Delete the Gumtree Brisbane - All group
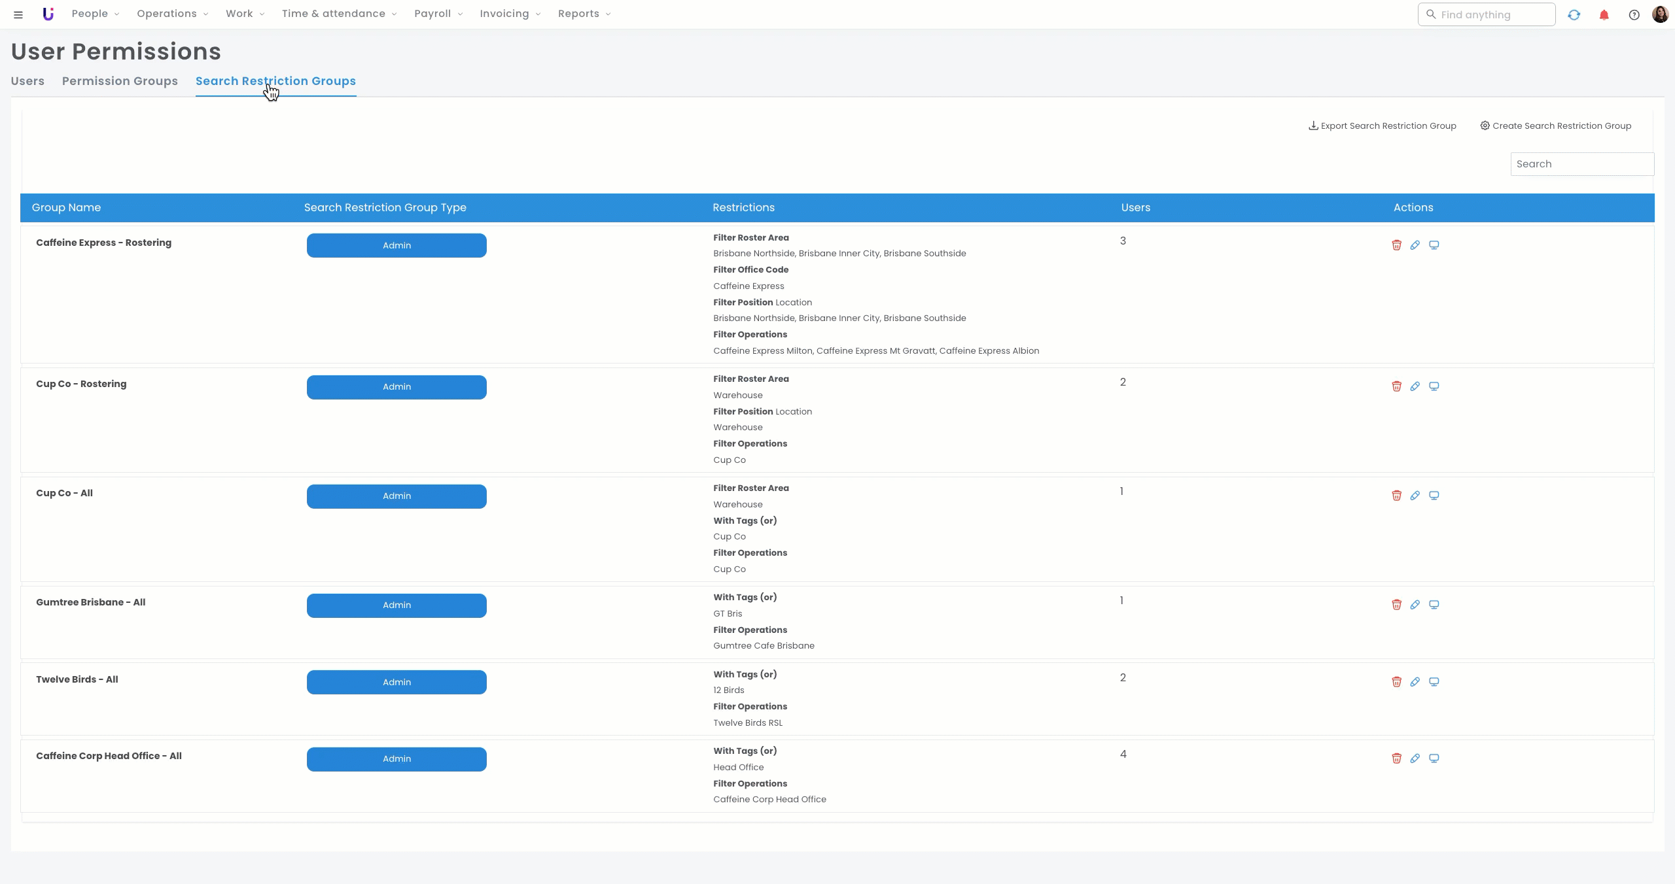 pos(1396,605)
